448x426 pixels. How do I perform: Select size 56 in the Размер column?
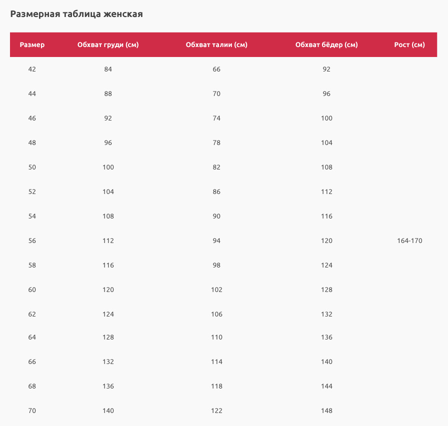point(32,241)
